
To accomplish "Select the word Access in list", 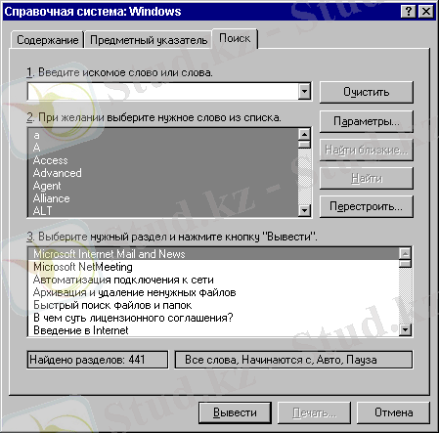I will click(x=51, y=160).
